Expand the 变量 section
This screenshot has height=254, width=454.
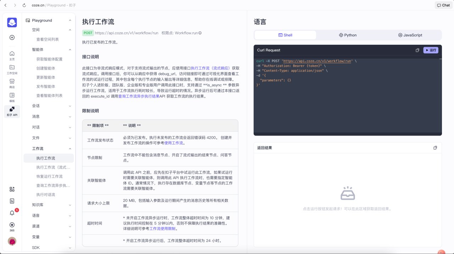point(70,237)
